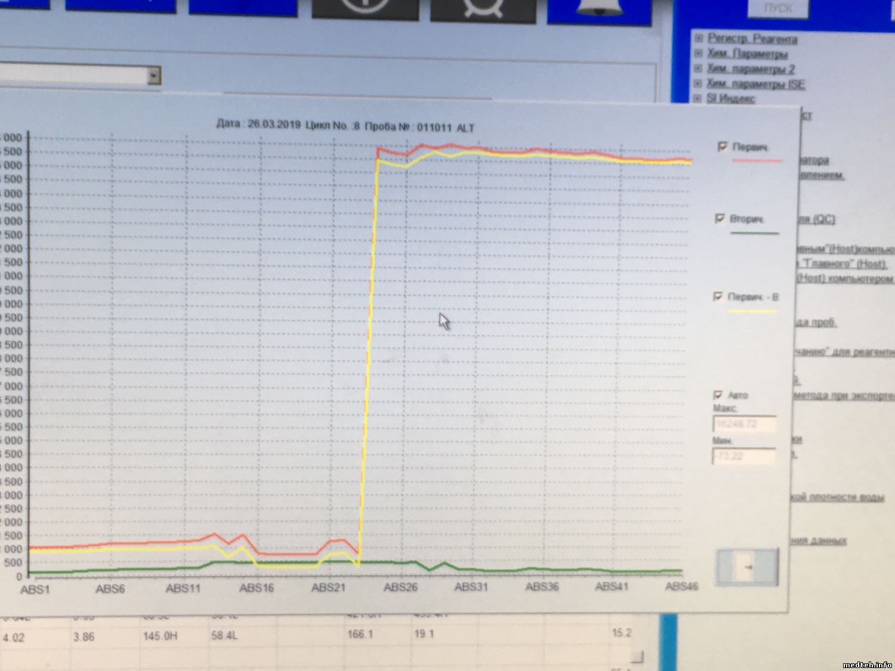Click the Макс. value input field
Image resolution: width=895 pixels, height=671 pixels.
[x=744, y=424]
